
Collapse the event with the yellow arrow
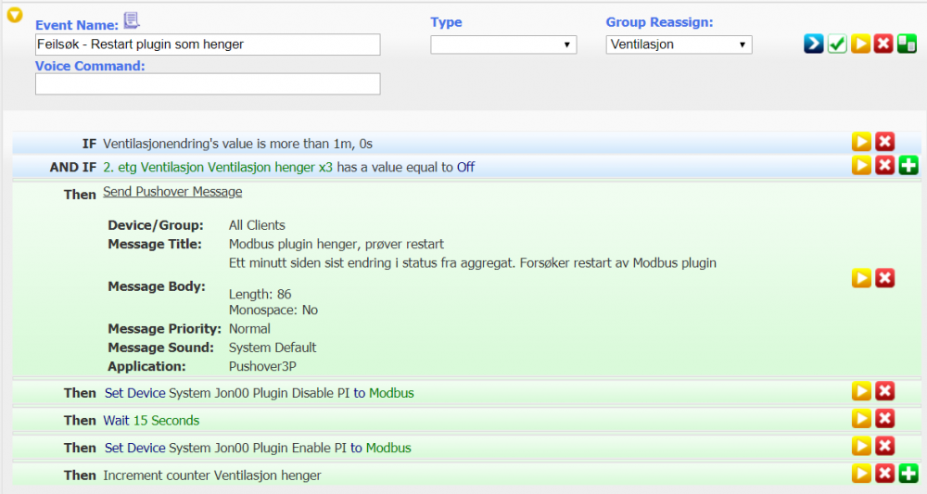click(x=14, y=15)
